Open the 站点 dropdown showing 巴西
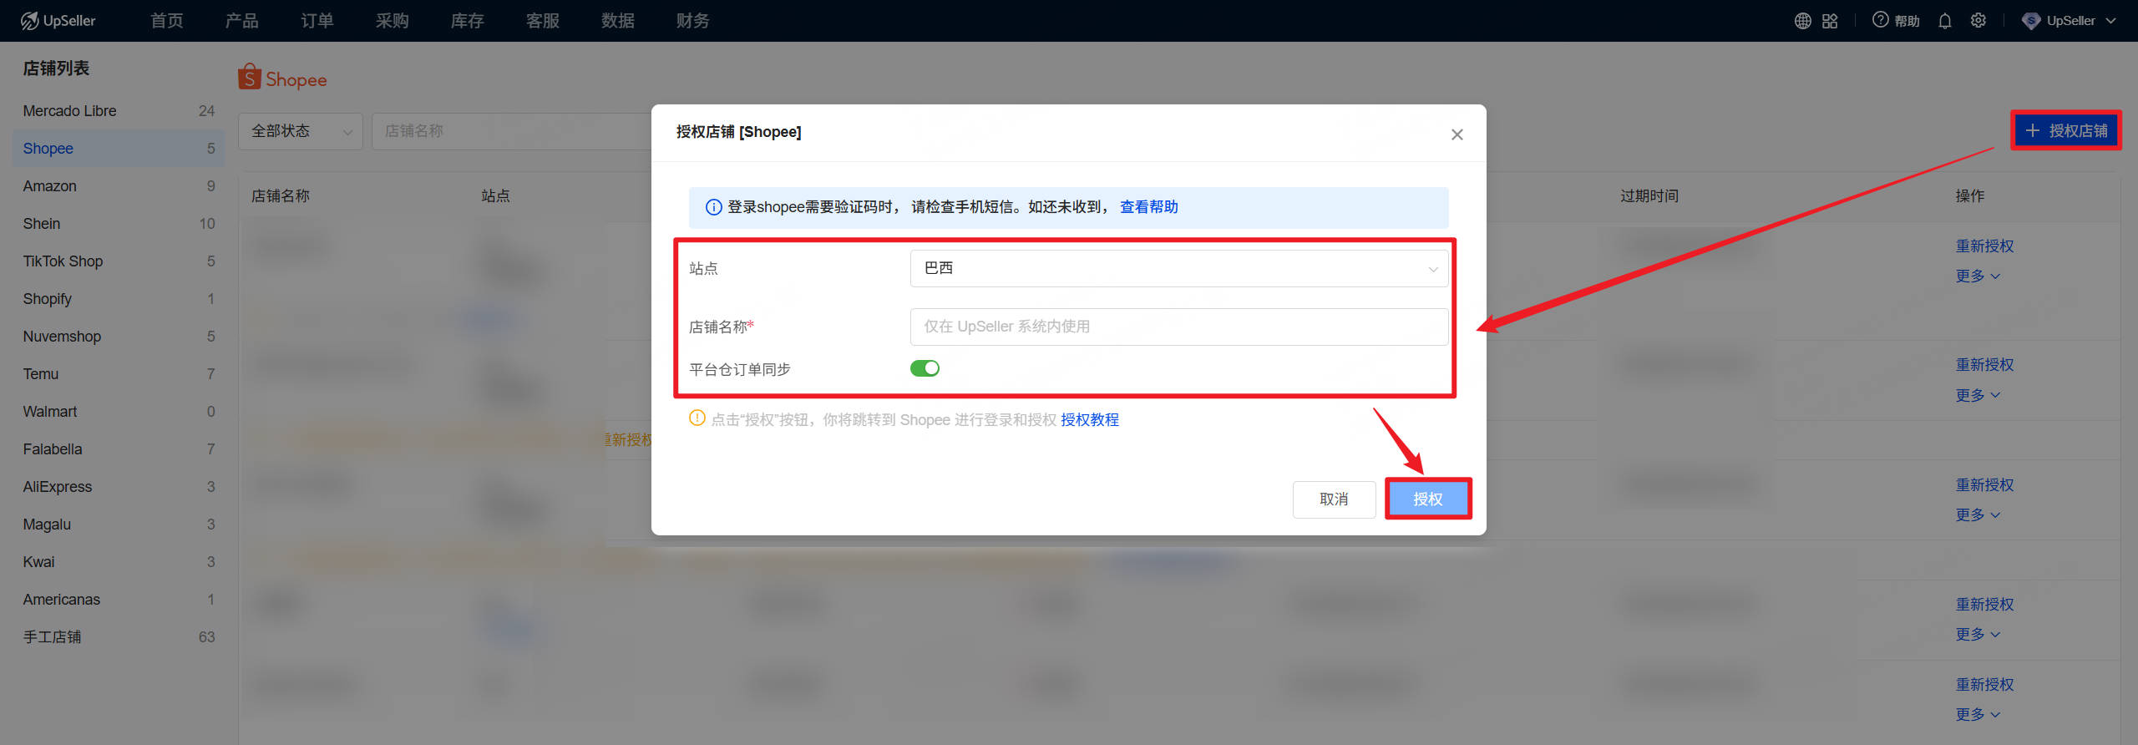Viewport: 2138px width, 745px height. coord(1179,268)
